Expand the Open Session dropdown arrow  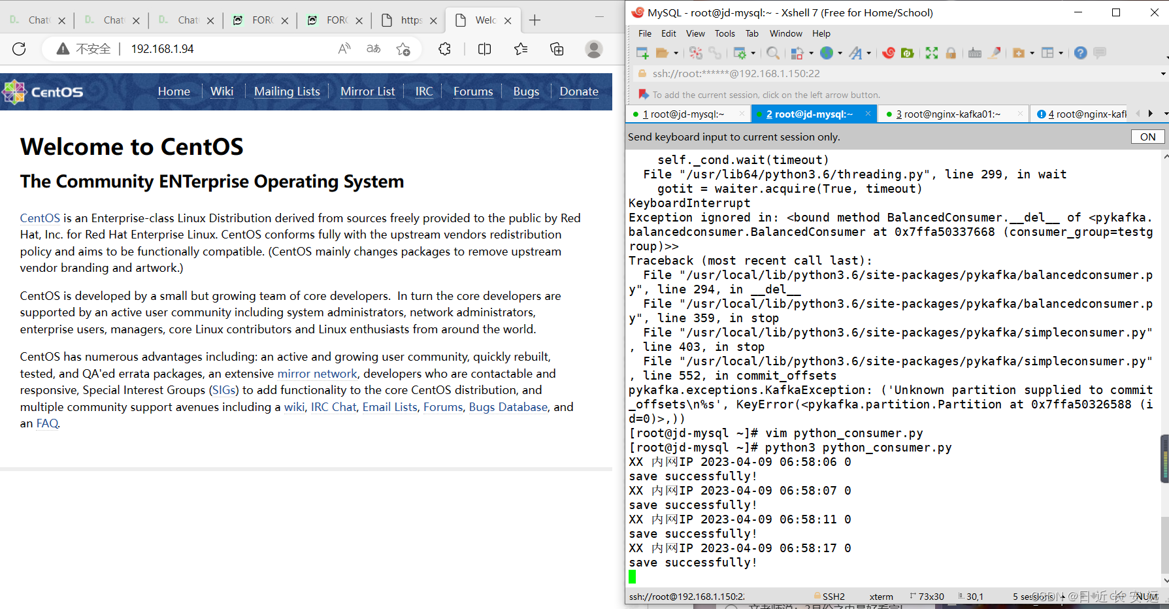(x=676, y=53)
